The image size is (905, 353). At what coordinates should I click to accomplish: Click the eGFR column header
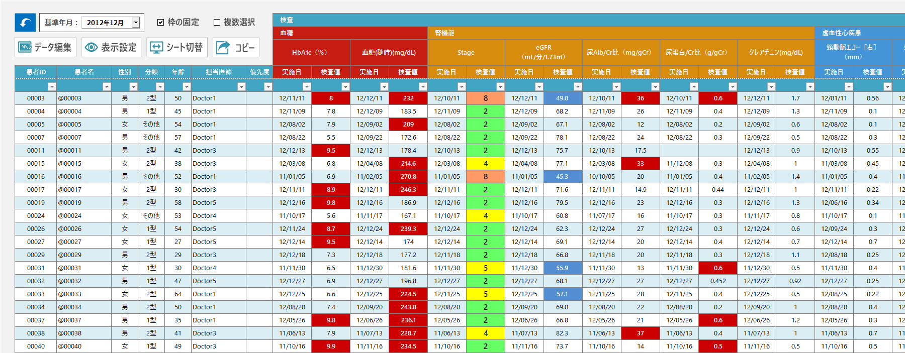[543, 52]
